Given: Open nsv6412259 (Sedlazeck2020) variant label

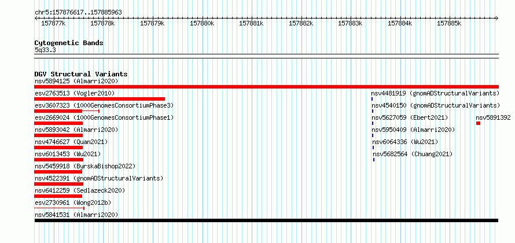Looking at the screenshot, I should pos(80,190).
